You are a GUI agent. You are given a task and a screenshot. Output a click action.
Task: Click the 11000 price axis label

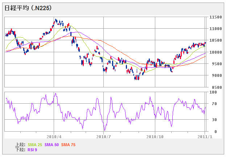tap(215, 29)
